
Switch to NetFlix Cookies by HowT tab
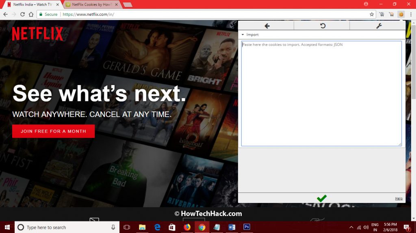point(92,4)
